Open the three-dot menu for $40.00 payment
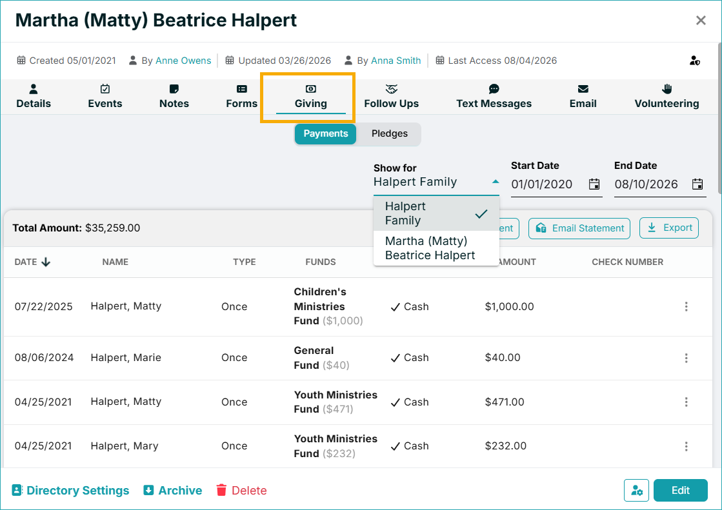This screenshot has width=722, height=510. tap(686, 358)
